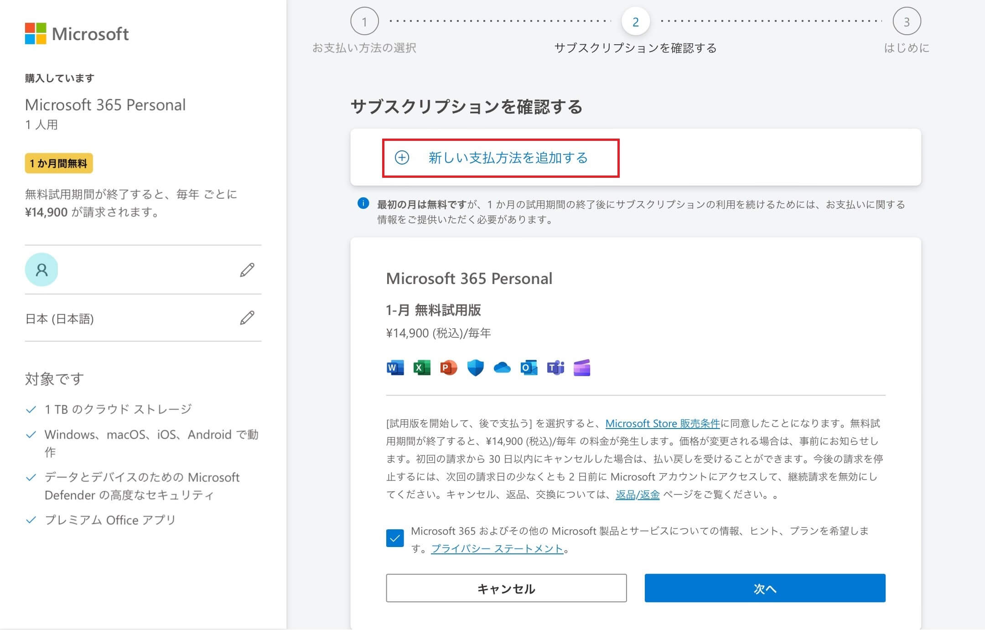
Task: Click the 1 か月間無料 yellow badge
Action: pyautogui.click(x=59, y=163)
